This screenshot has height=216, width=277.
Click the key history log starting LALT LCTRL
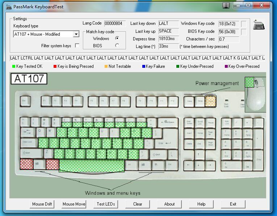138,58
